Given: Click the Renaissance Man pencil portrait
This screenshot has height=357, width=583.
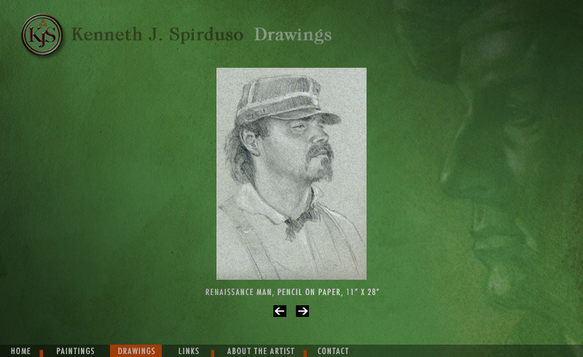Looking at the screenshot, I should tap(291, 173).
